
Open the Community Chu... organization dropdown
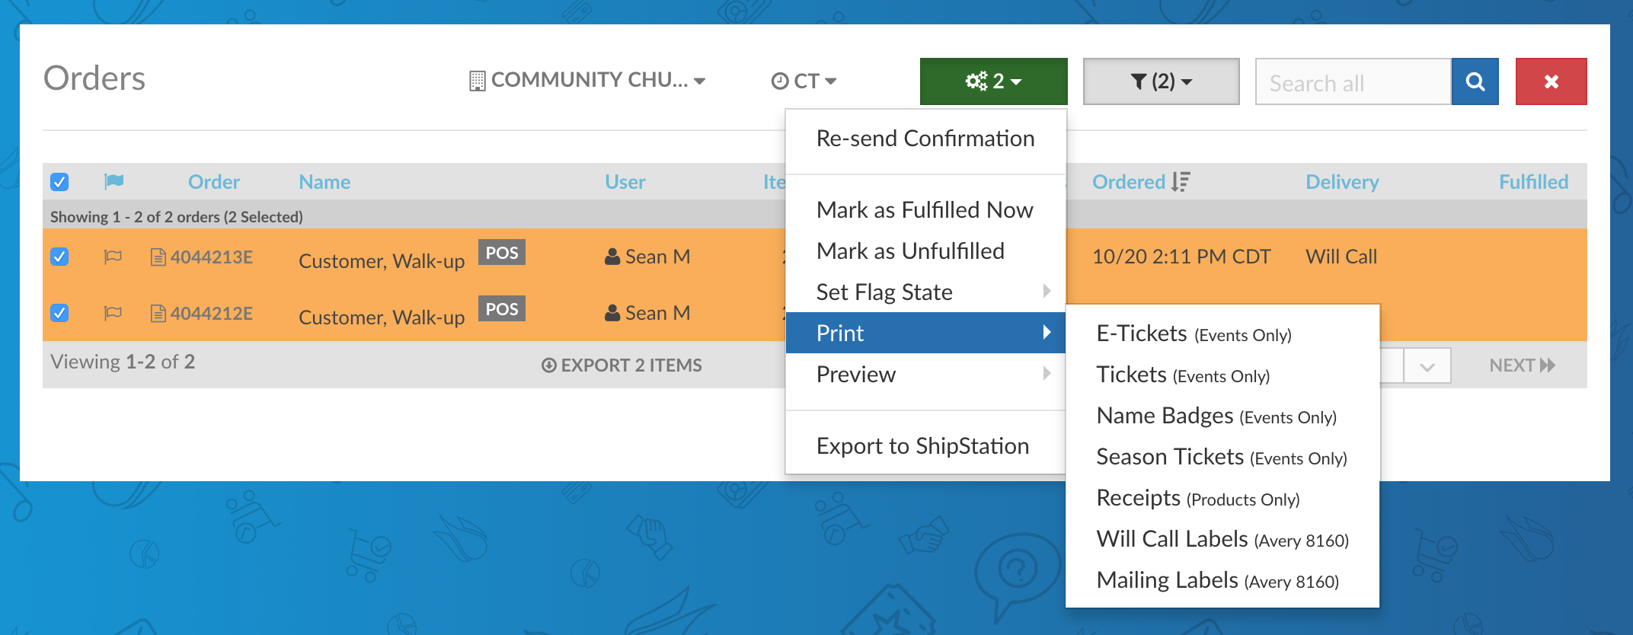[587, 80]
